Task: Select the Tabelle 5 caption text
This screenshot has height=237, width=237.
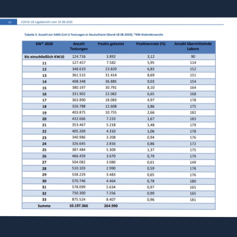Action: 94,35
